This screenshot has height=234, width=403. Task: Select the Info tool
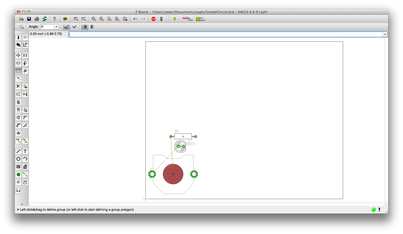tap(18, 37)
